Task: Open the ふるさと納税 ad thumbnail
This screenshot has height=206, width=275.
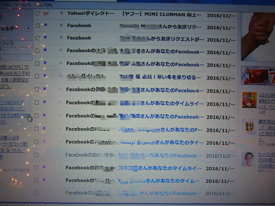Action: pos(249,100)
